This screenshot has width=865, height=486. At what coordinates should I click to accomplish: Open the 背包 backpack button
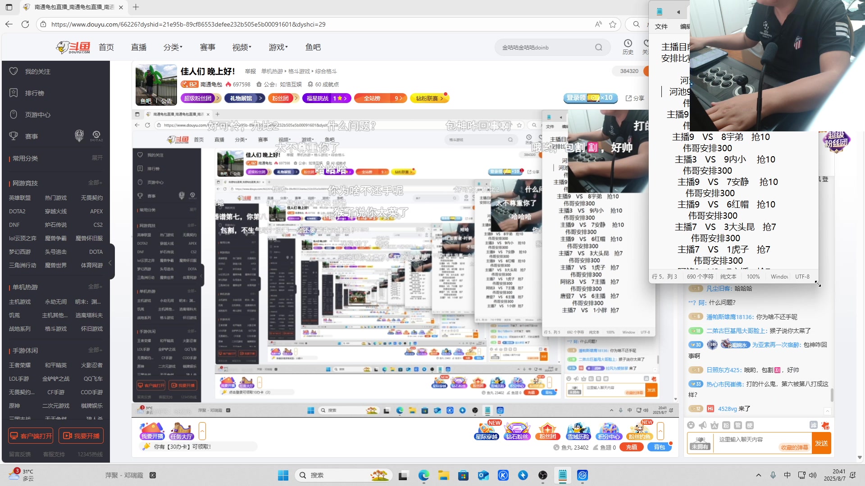tap(660, 447)
